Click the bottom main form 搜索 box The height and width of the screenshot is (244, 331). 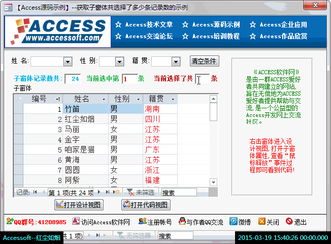176,235
